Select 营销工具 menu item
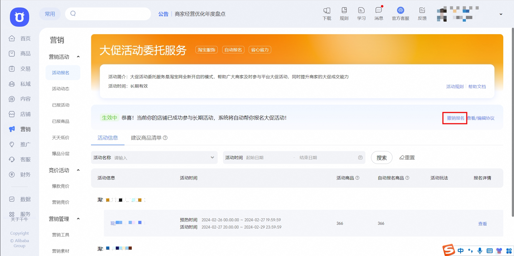Image resolution: width=514 pixels, height=256 pixels. tap(61, 235)
